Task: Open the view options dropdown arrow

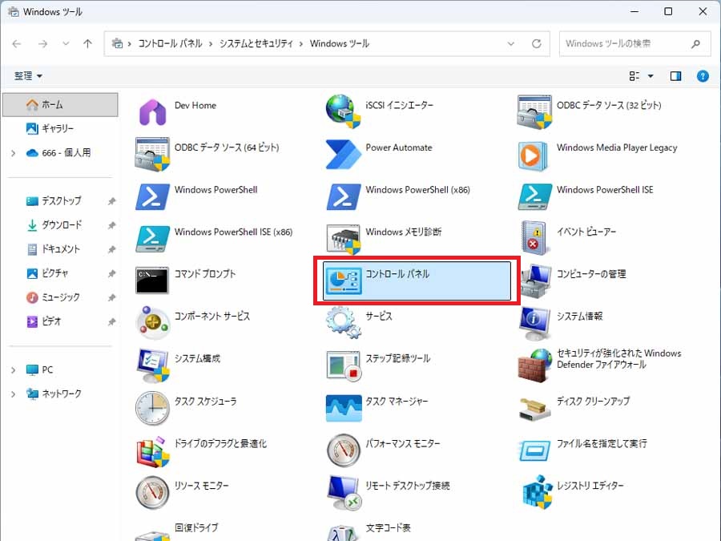Action: (651, 76)
